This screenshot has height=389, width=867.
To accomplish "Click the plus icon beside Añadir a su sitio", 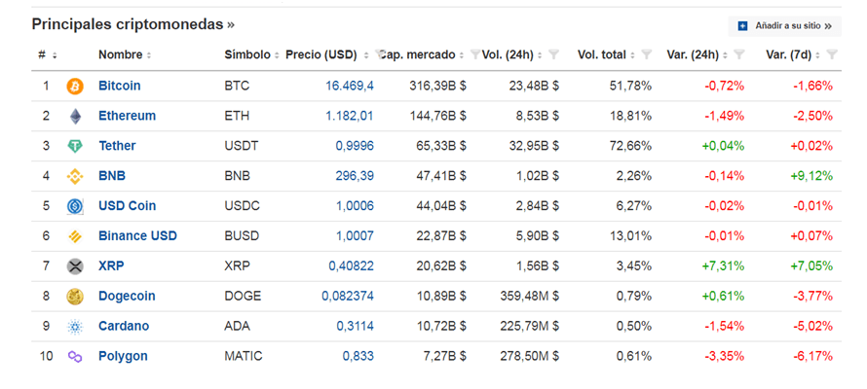I will [x=742, y=26].
